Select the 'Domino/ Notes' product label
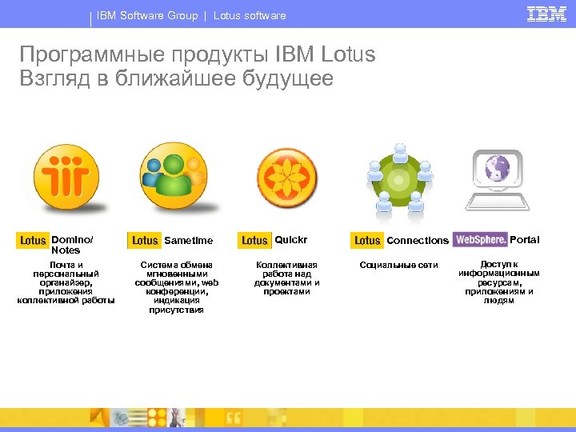This screenshot has width=576, height=432. tap(72, 245)
